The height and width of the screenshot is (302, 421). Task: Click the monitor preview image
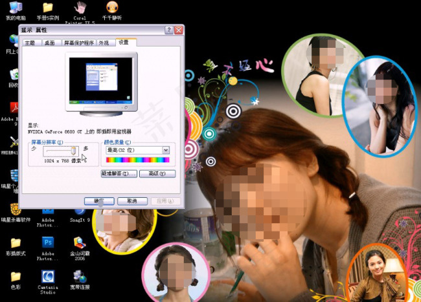click(x=101, y=84)
